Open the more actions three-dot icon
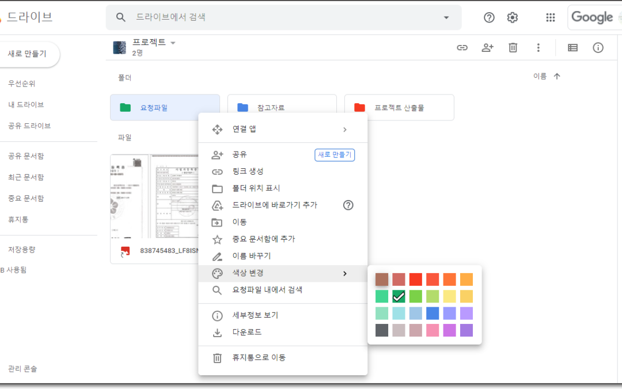622x389 pixels. click(538, 48)
